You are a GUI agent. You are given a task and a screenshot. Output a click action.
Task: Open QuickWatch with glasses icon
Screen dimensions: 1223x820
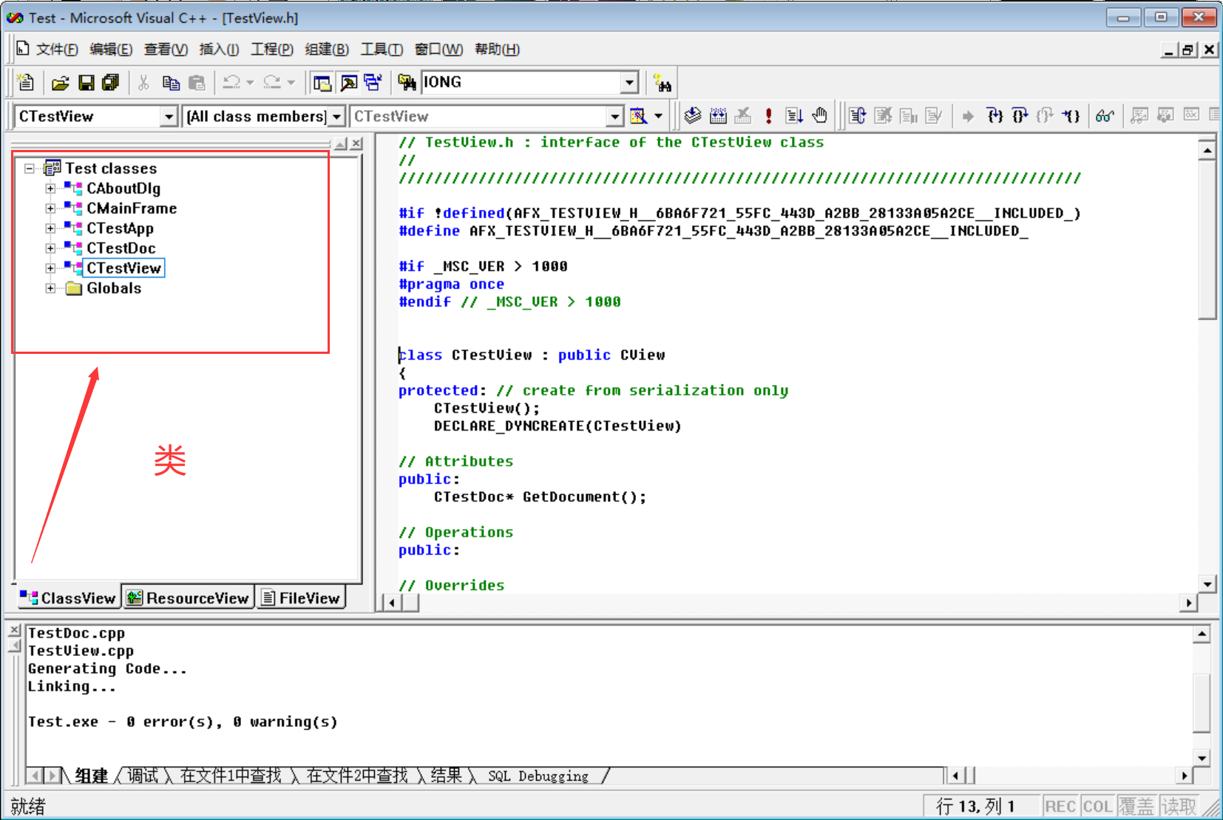(x=1105, y=116)
